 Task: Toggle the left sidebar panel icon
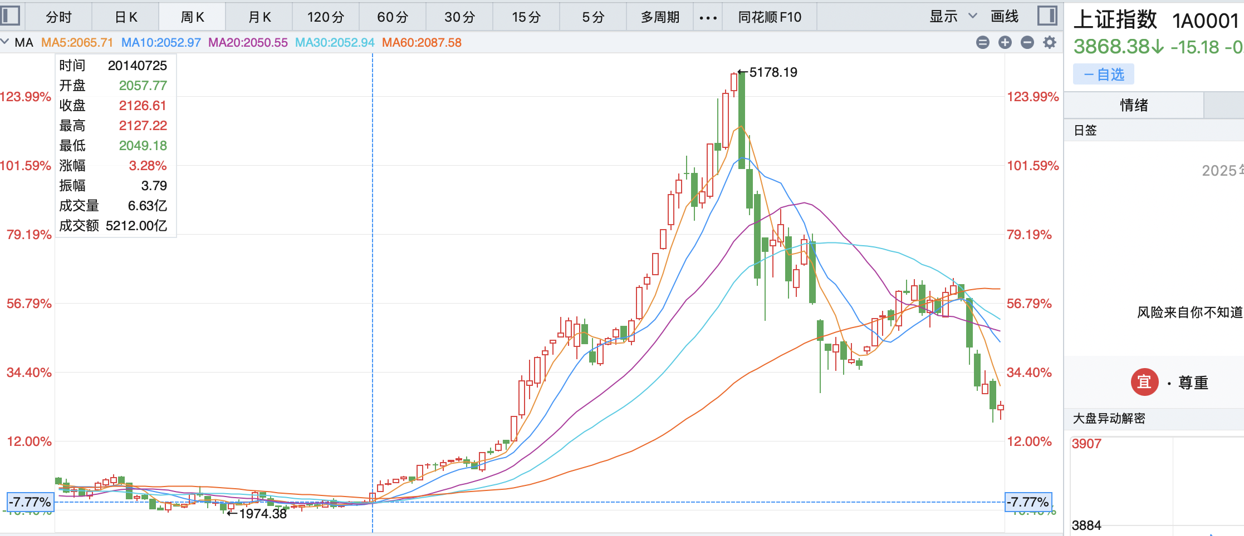10,16
